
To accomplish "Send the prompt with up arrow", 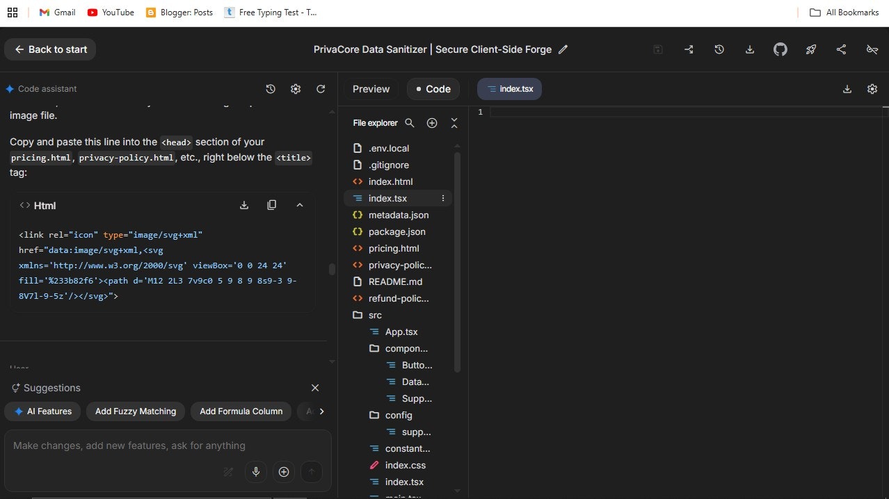I will click(312, 472).
